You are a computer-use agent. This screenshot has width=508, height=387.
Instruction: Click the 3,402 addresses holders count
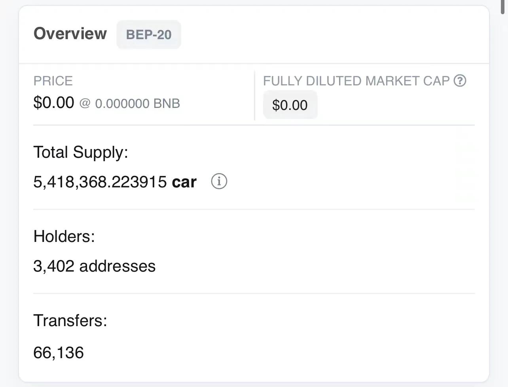[x=94, y=266]
